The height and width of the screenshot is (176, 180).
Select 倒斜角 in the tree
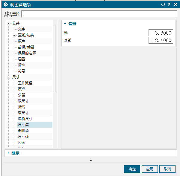coord(23,131)
